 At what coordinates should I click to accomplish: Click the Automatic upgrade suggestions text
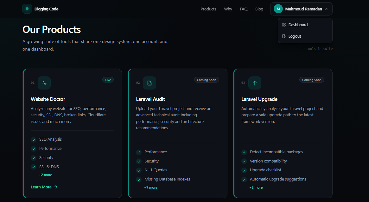click(x=278, y=179)
